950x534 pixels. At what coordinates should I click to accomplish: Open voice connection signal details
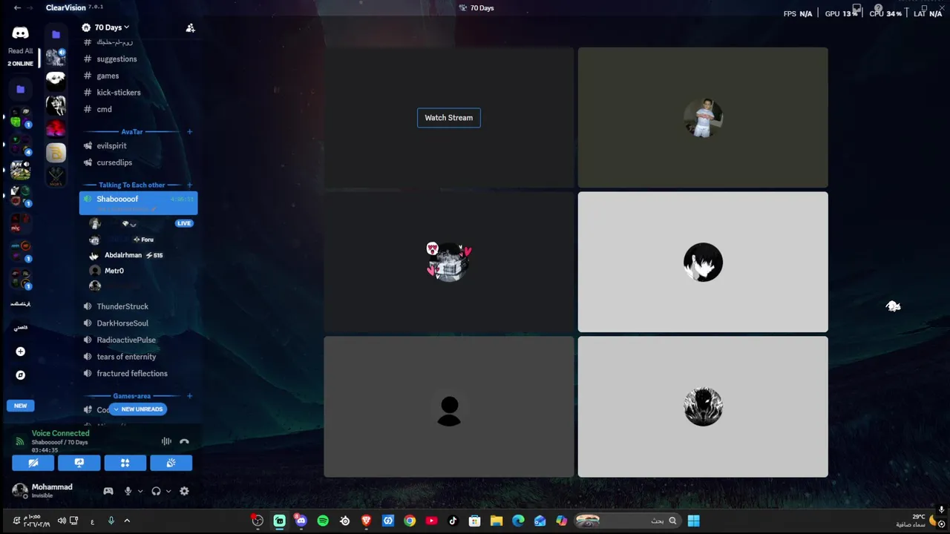[20, 441]
